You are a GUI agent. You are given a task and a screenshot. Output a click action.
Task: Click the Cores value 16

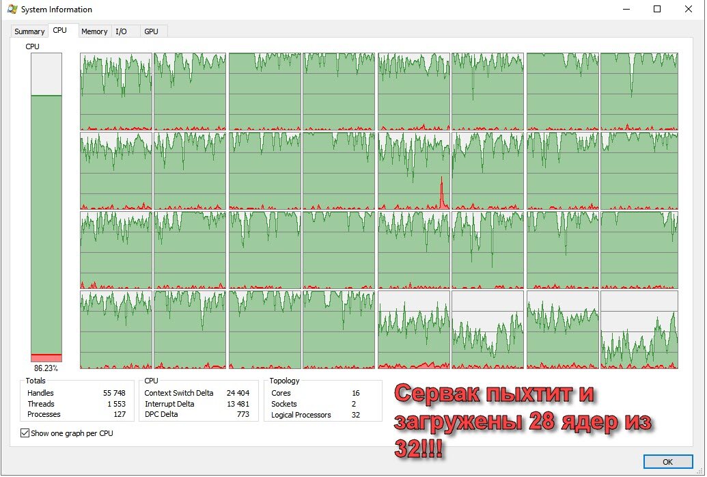(x=356, y=393)
